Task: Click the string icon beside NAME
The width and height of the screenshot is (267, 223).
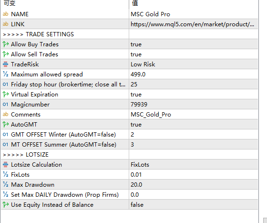Action: [5, 14]
